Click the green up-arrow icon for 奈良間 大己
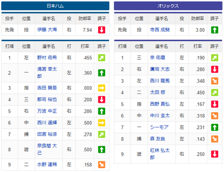224x172 pixels. click(102, 150)
